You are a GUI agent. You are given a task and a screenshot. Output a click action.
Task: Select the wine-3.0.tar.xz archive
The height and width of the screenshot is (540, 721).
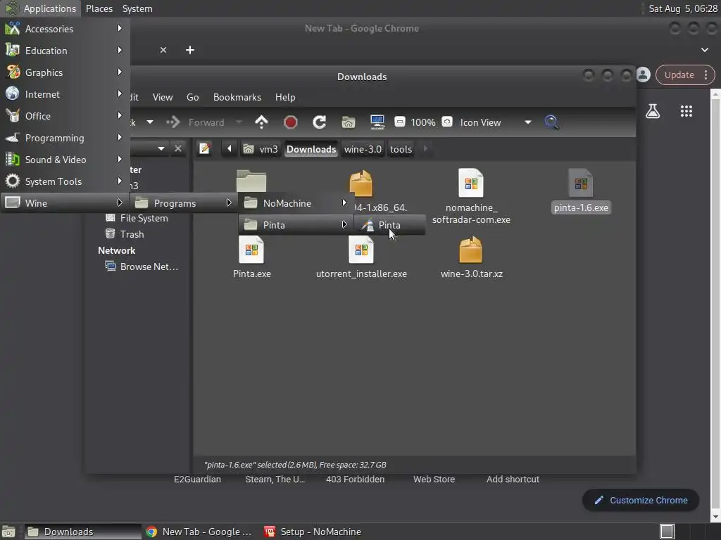(471, 257)
